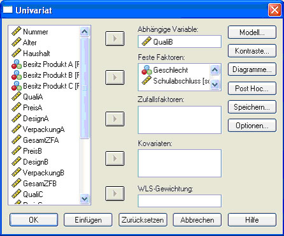Image resolution: width=284 pixels, height=236 pixels.
Task: Select the QualiA variable
Action: (33, 97)
